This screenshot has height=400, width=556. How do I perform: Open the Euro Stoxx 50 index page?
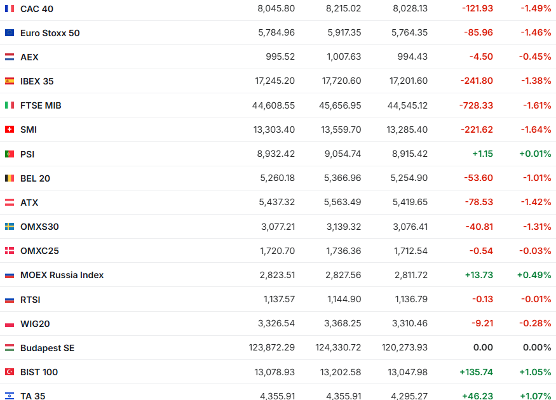point(50,33)
